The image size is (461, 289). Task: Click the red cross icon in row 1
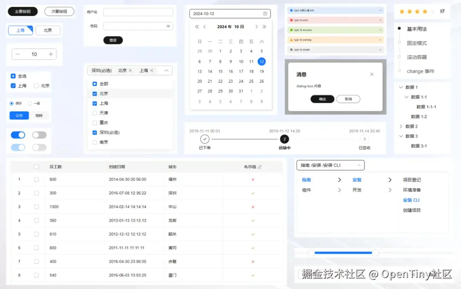pyautogui.click(x=253, y=179)
